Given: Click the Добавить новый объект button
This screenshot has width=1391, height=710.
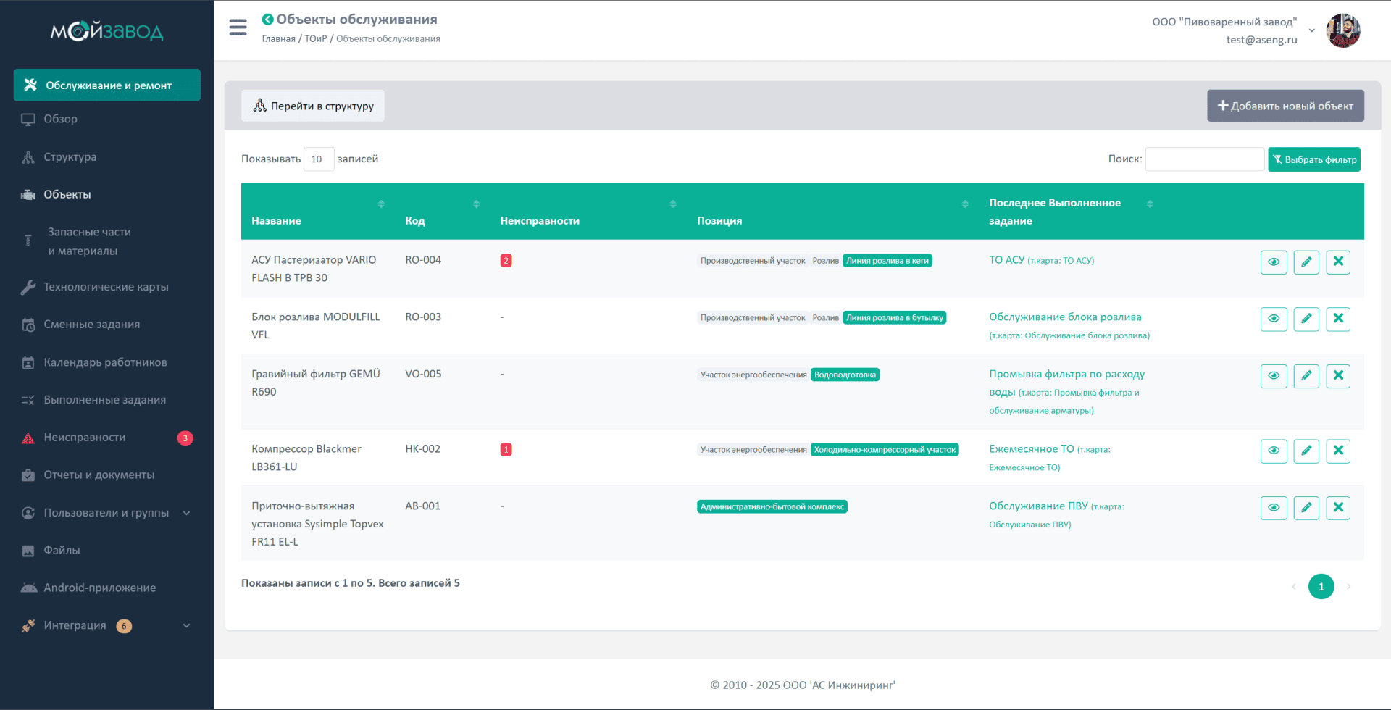Looking at the screenshot, I should pos(1285,106).
